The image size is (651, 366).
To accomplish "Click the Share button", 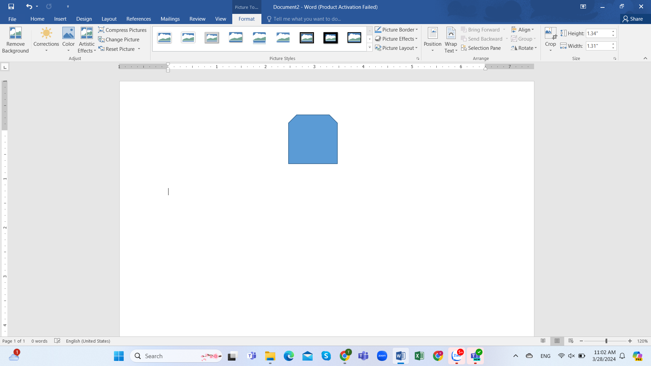I will [x=633, y=19].
